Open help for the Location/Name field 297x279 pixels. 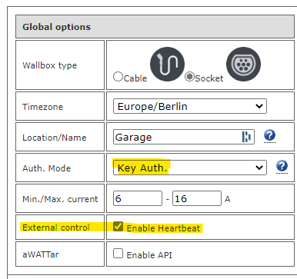269,135
